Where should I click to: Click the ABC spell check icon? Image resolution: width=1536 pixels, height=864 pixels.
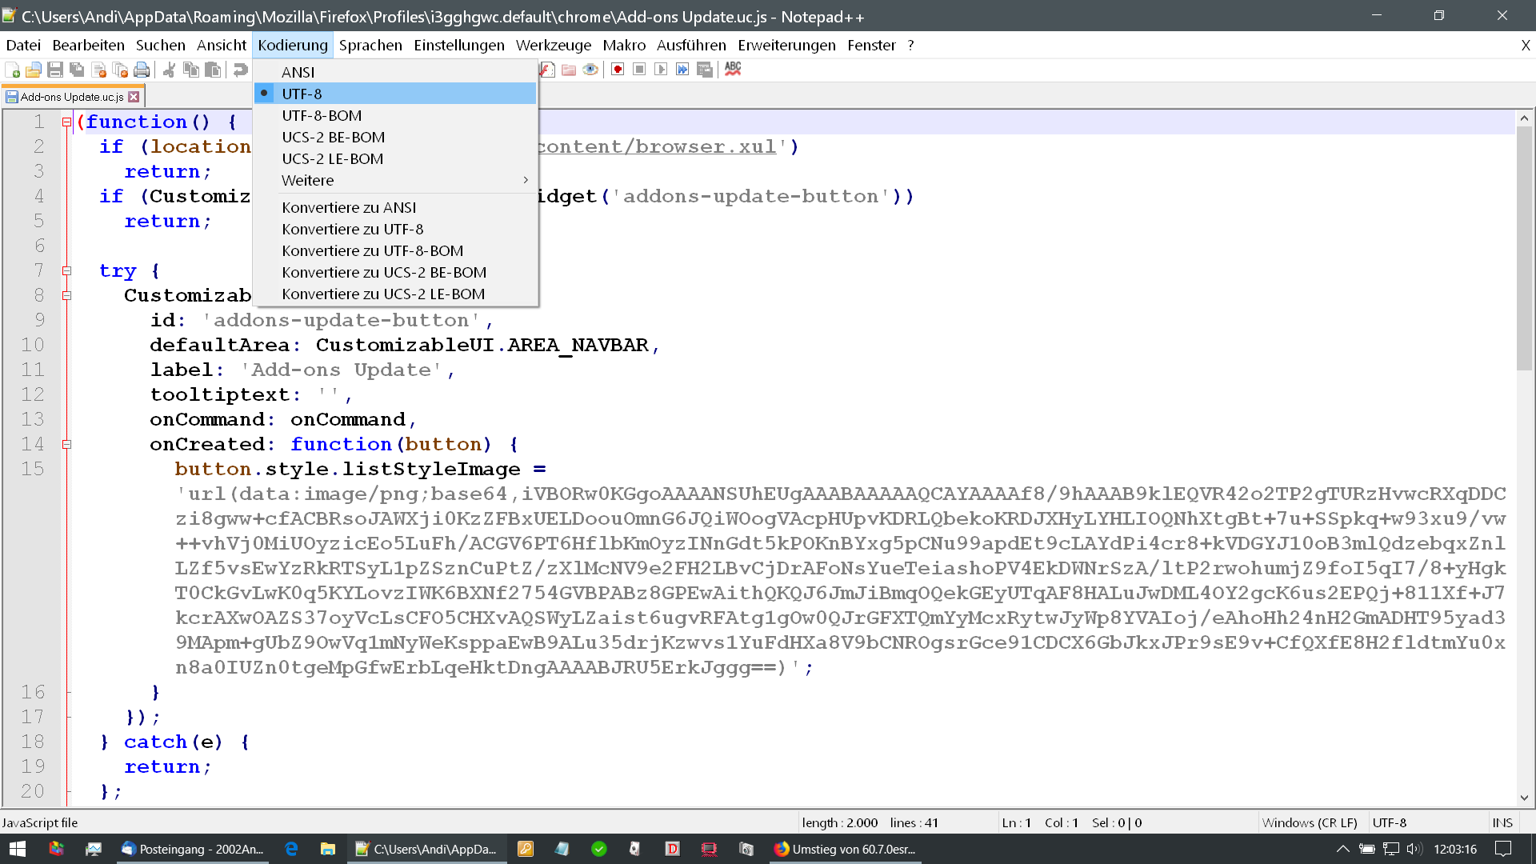(x=733, y=70)
